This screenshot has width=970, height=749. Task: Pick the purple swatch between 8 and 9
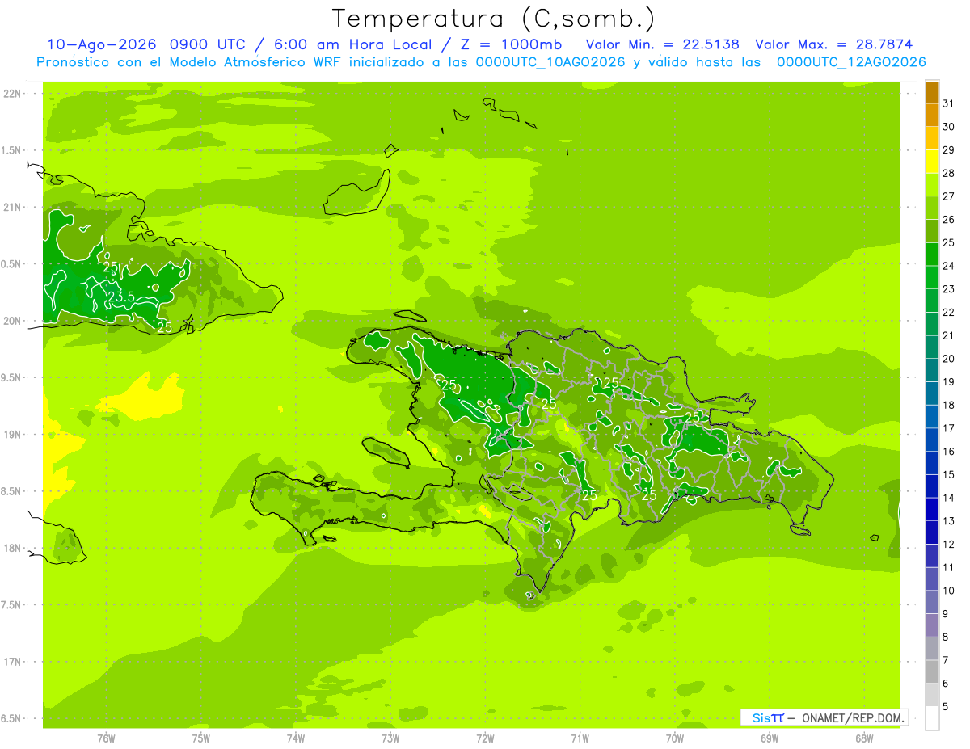(x=932, y=625)
